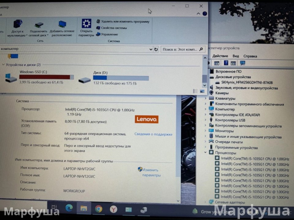
Task: Open Google Chrome from the taskbar
Action: [x=99, y=209]
